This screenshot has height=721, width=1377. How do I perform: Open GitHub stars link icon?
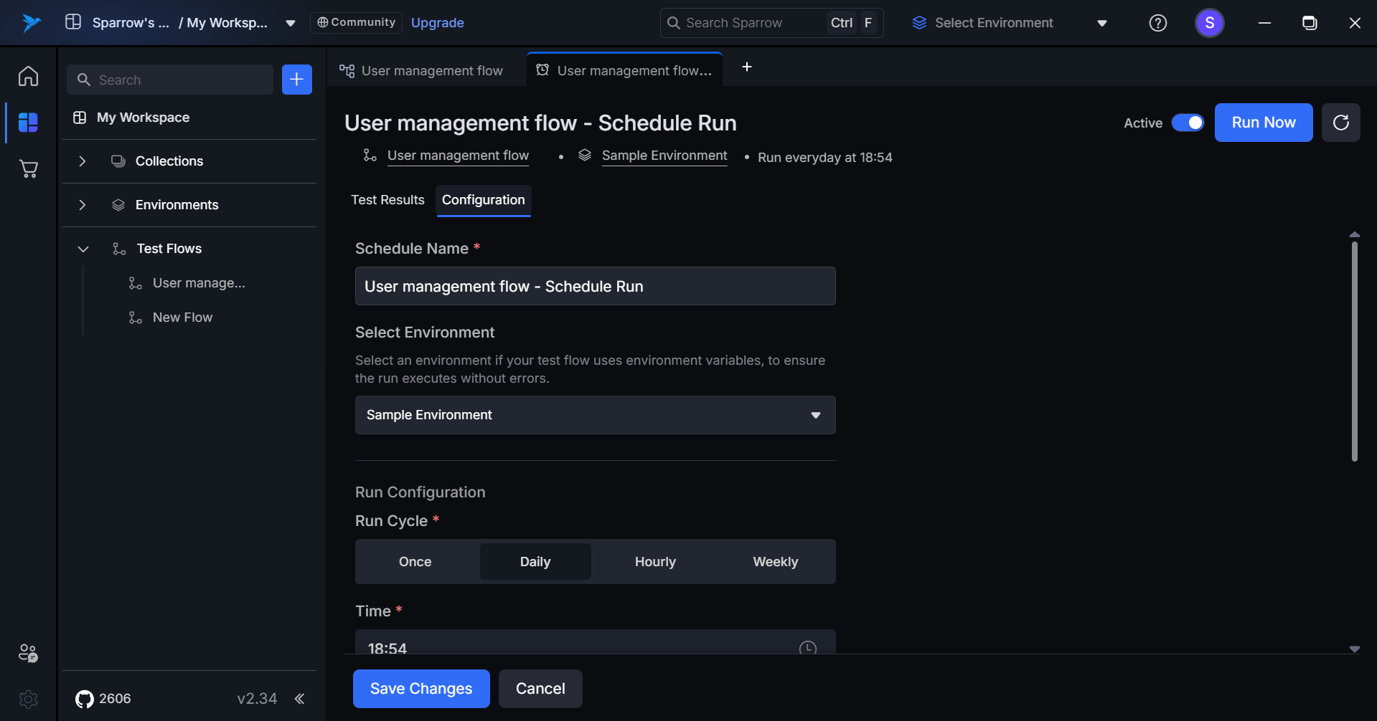pyautogui.click(x=85, y=699)
